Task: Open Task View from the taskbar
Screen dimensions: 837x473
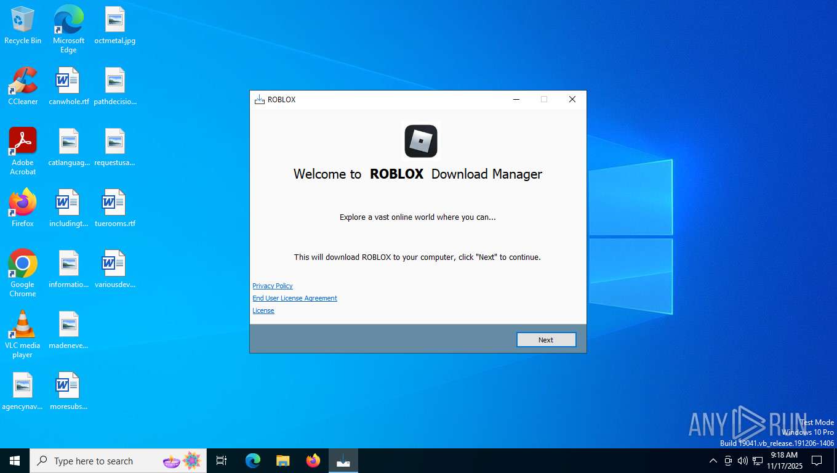Action: pyautogui.click(x=222, y=461)
